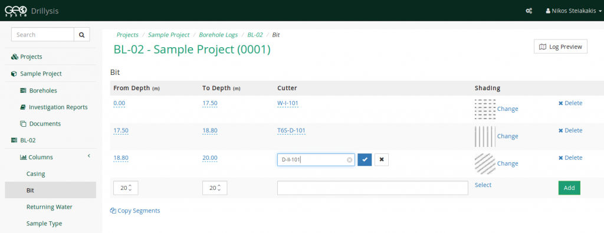
Task: Edit the To Depth 17.50 in the first row
Action: 210,103
